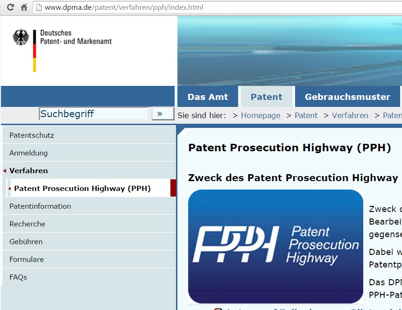Open FAQs in the sidebar
402x310 pixels.
(89, 277)
